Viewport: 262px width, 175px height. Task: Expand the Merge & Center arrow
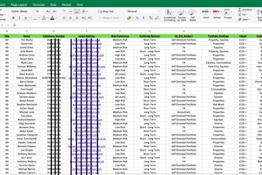[121, 18]
